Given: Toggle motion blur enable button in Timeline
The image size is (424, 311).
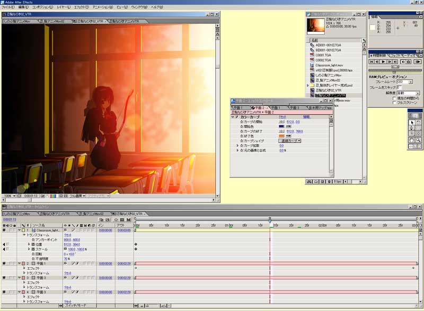Looking at the screenshot, I should point(129,219).
